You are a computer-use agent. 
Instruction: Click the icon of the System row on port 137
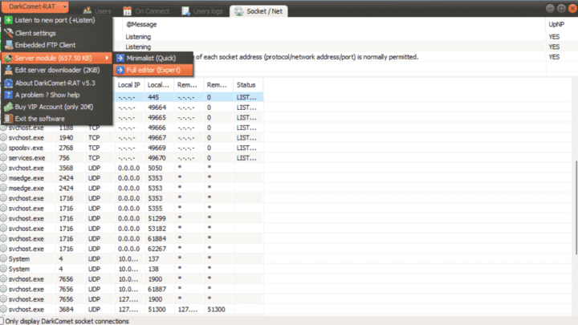pyautogui.click(x=4, y=258)
